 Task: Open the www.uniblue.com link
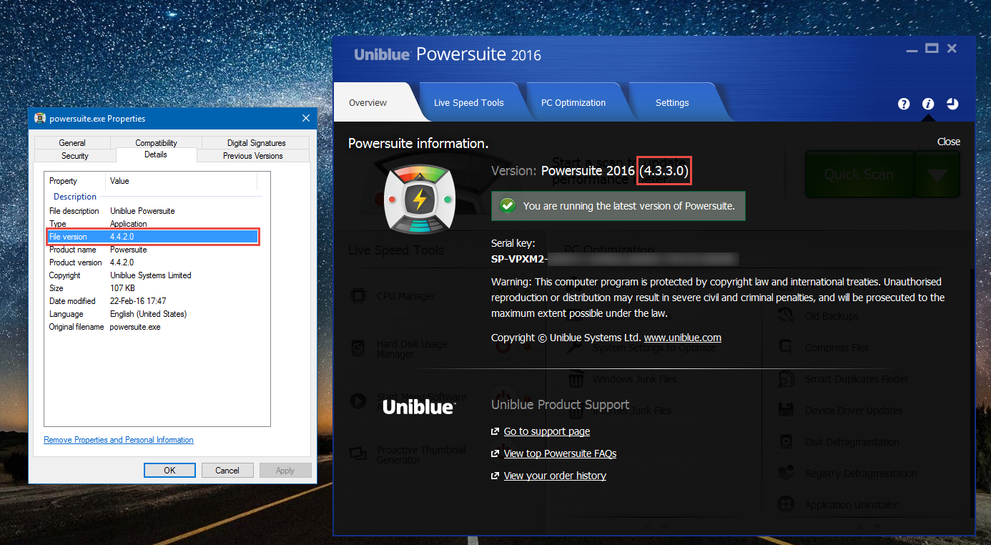coord(683,338)
